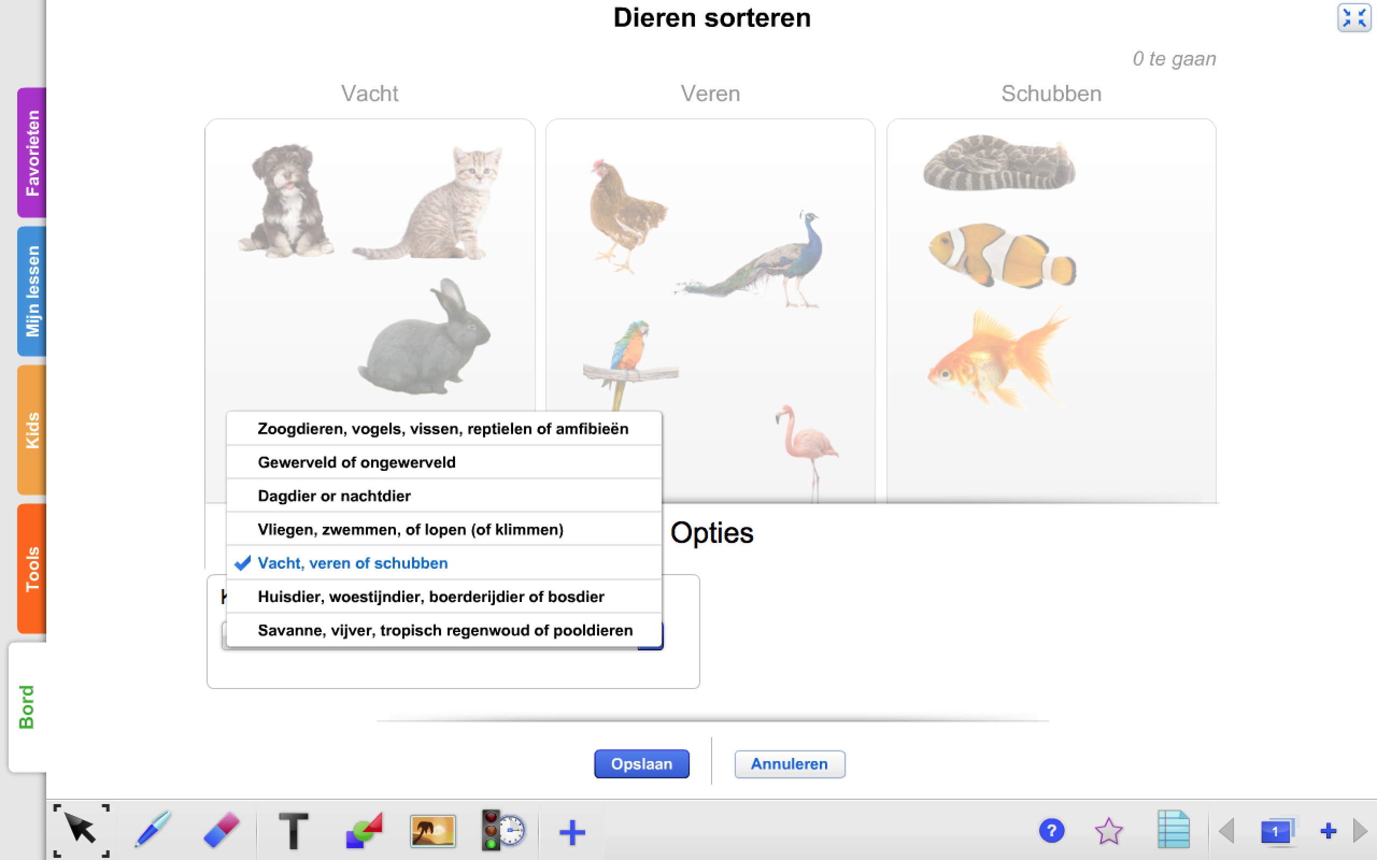Click the purple star favorite icon
This screenshot has width=1377, height=860.
1109,831
